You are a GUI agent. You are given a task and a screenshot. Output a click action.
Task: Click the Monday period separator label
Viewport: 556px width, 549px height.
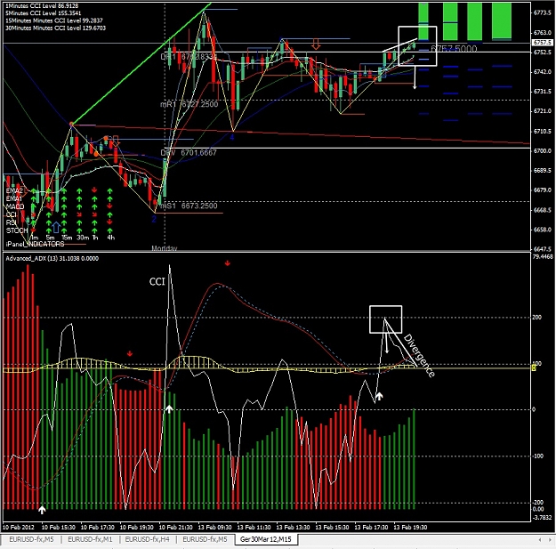click(165, 248)
